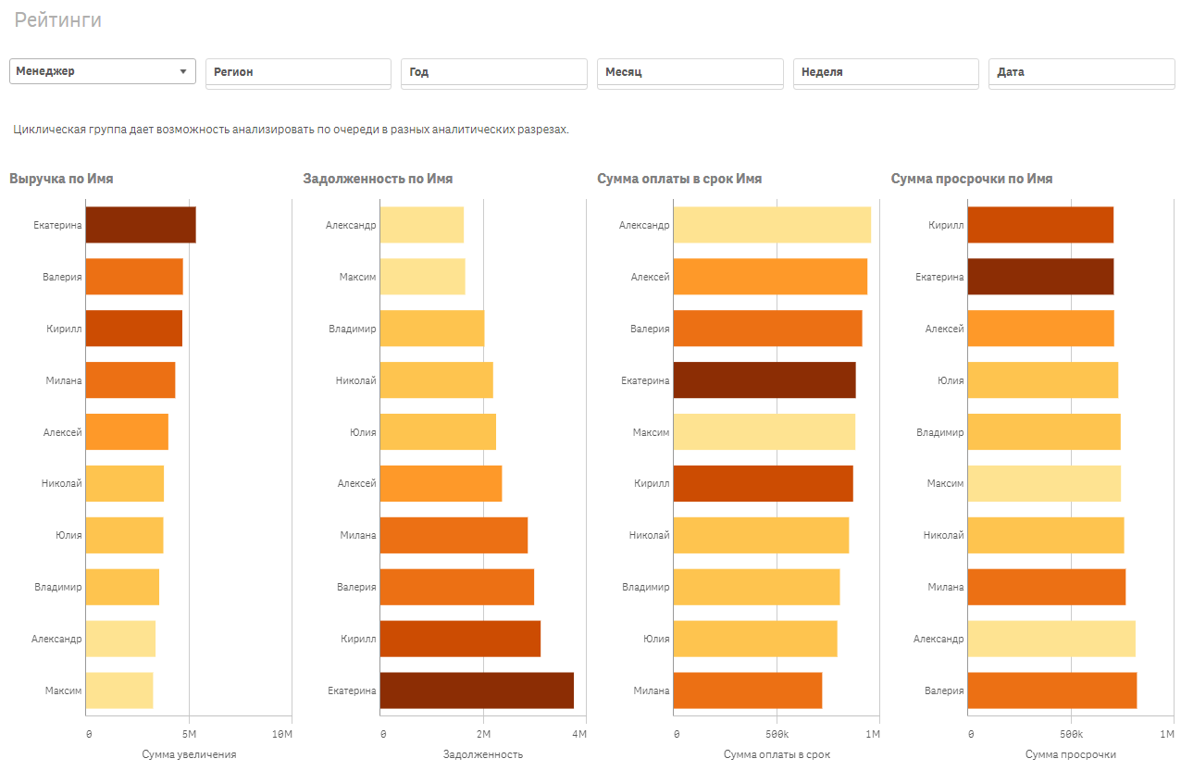Click the Рейтинги sheet title
Image resolution: width=1181 pixels, height=771 pixels.
click(57, 20)
